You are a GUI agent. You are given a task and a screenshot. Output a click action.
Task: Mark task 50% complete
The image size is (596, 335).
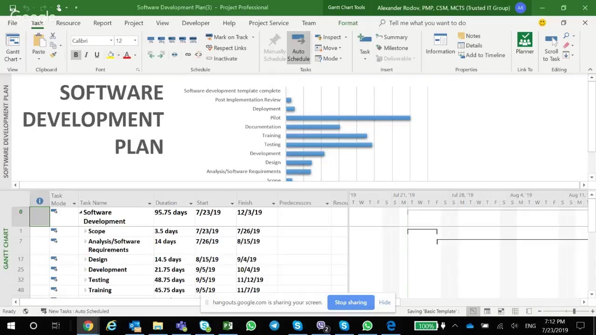click(172, 40)
